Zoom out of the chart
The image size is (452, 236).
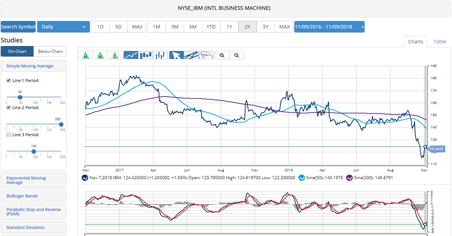(x=237, y=55)
